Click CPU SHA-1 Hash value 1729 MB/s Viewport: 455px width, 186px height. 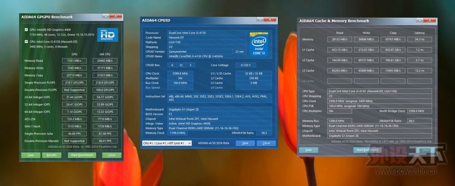tap(105, 127)
